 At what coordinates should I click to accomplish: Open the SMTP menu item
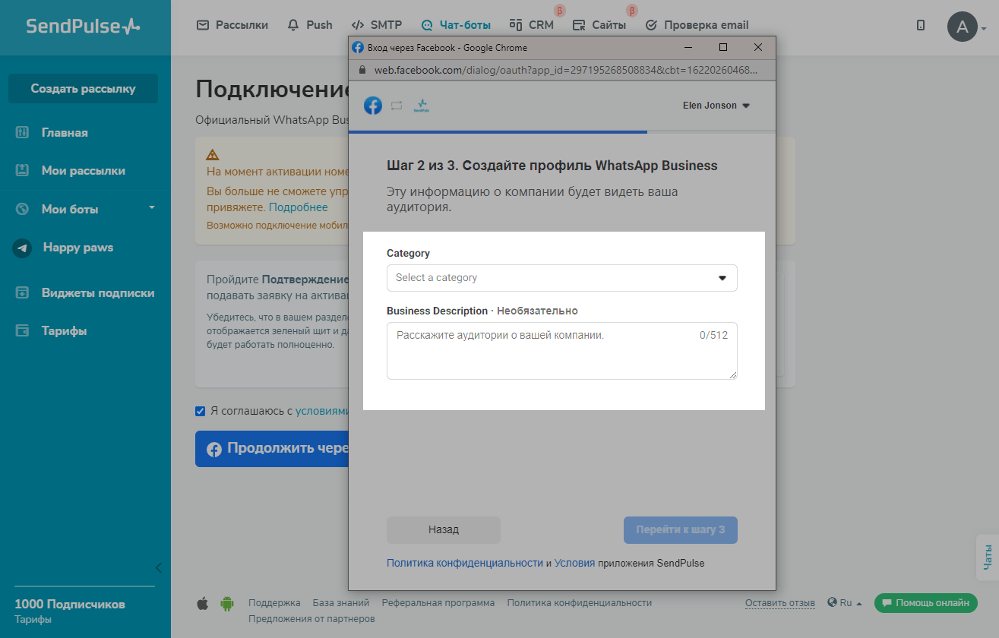click(x=377, y=25)
